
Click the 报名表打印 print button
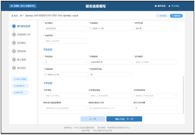20,86
